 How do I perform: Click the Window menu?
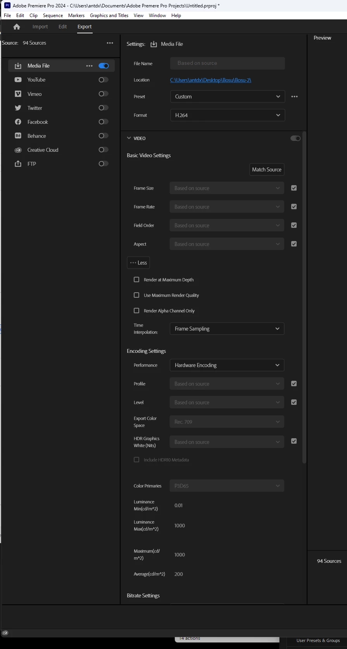[157, 16]
